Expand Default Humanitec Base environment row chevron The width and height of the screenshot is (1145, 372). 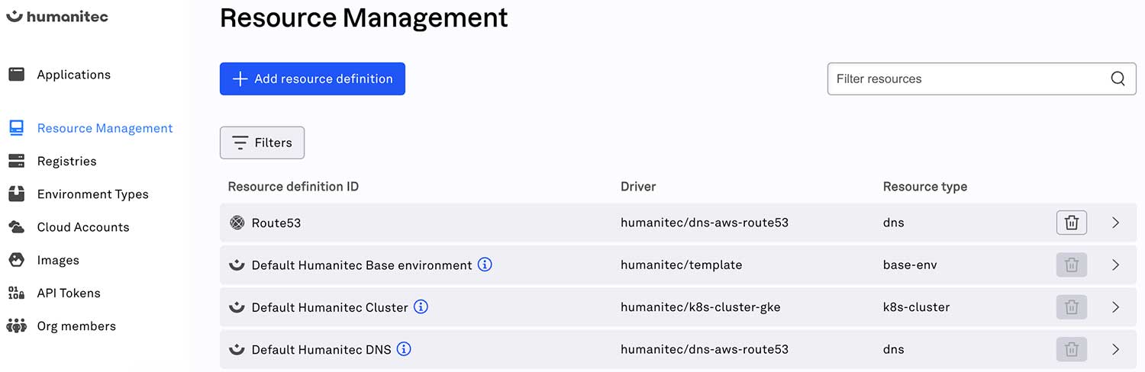point(1115,265)
